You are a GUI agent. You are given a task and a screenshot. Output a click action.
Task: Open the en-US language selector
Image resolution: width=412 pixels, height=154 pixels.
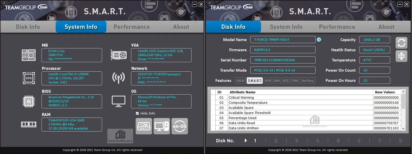[x=180, y=126]
